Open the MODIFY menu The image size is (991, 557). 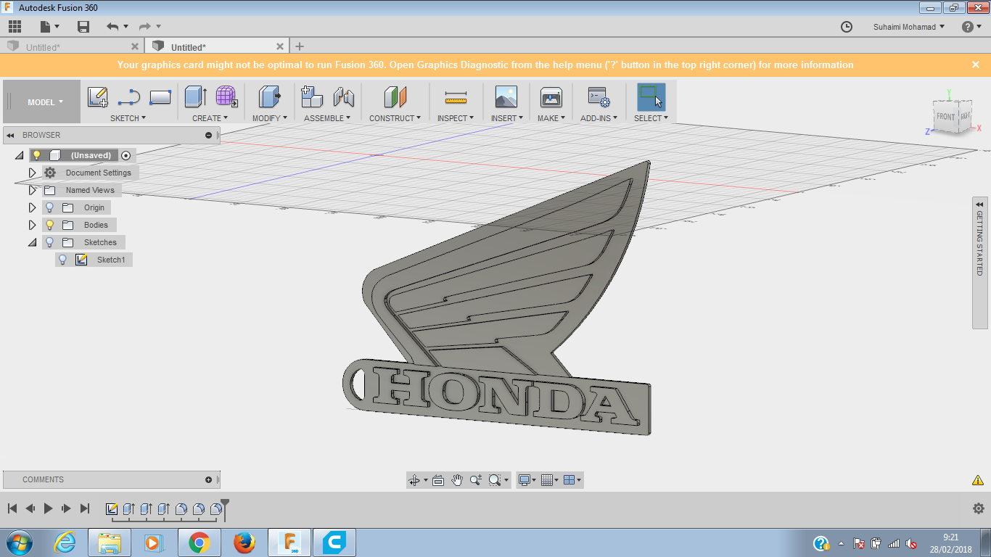(x=269, y=118)
